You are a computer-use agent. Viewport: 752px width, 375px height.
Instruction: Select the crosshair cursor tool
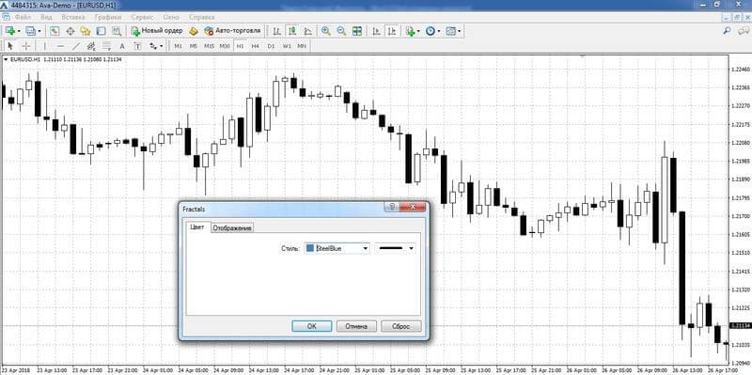[x=26, y=46]
